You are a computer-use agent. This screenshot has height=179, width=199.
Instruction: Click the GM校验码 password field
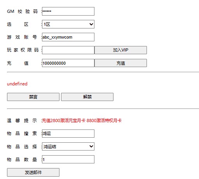click(x=68, y=11)
